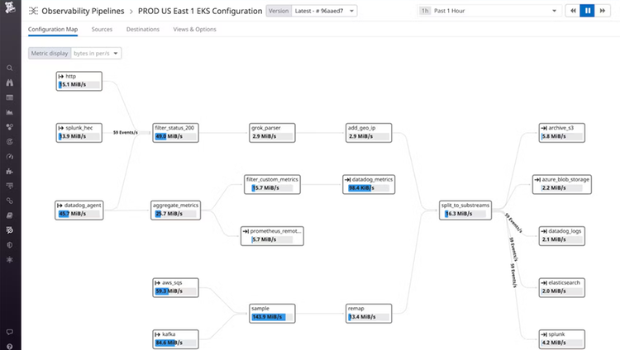Open the help question mark icon
Screen dimensions: 620x350
[9, 347]
